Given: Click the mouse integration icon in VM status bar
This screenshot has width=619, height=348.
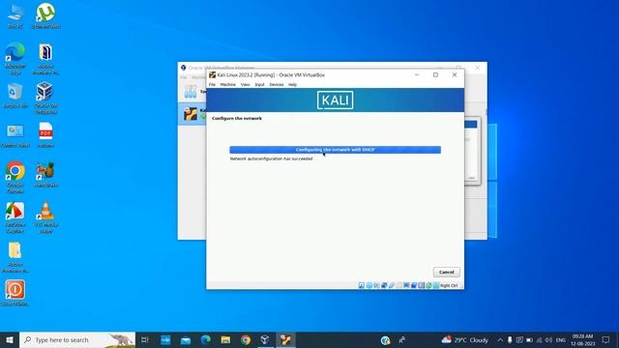Looking at the screenshot, I should [x=428, y=285].
